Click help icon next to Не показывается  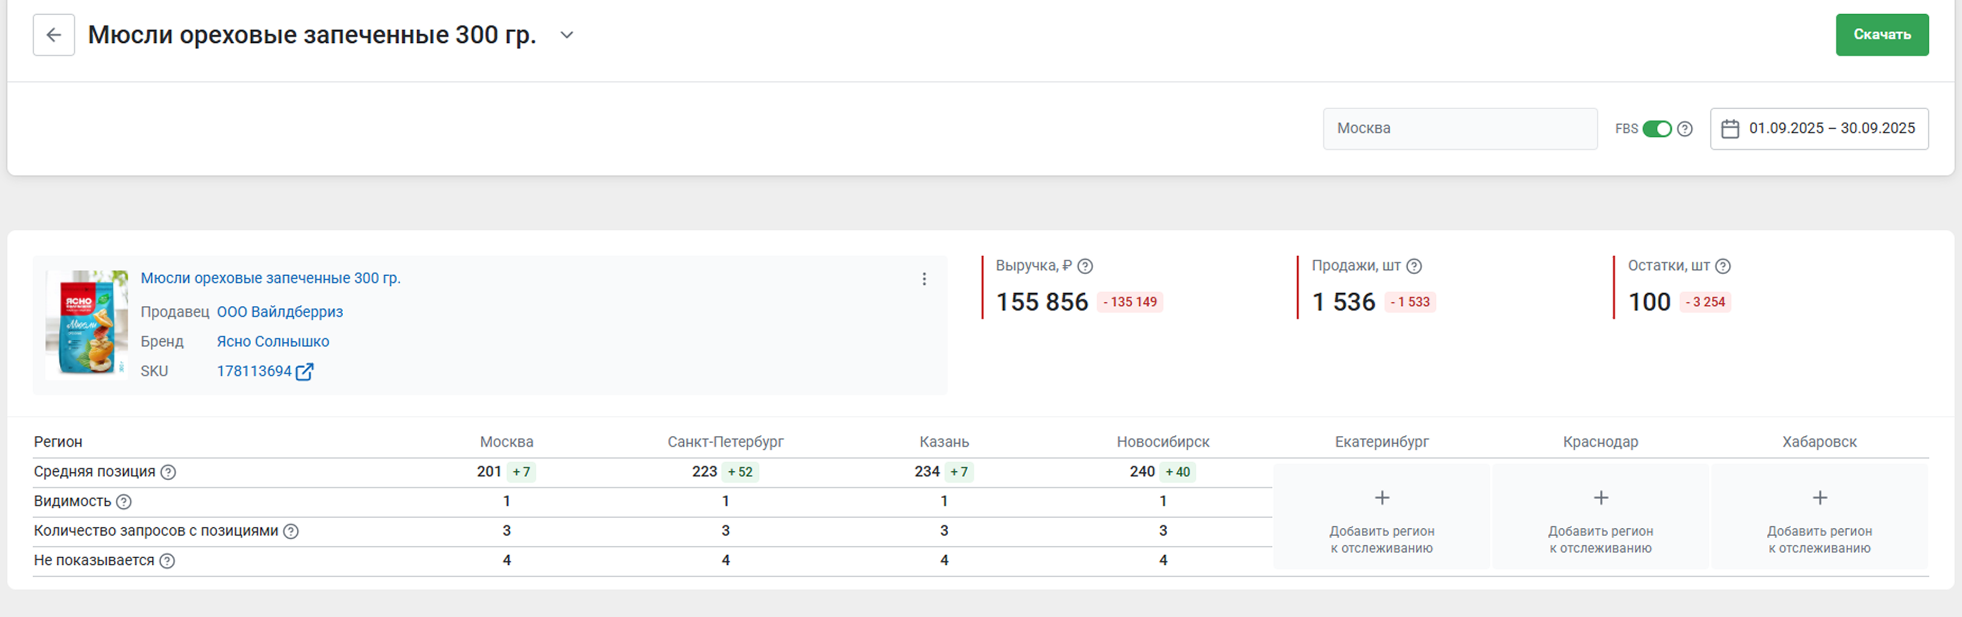(x=168, y=560)
